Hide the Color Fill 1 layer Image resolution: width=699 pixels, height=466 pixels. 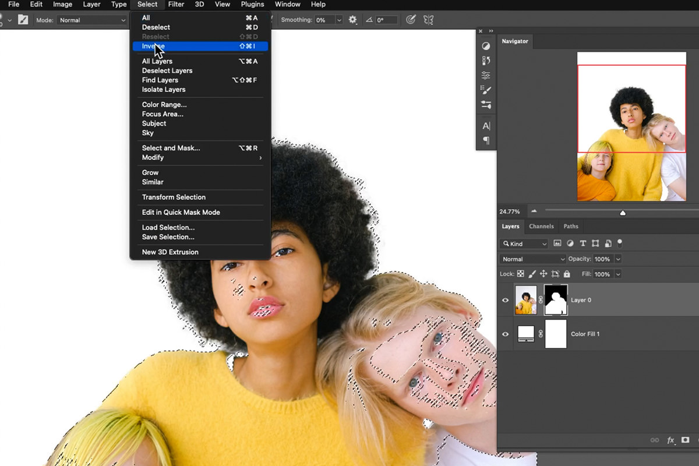click(505, 334)
